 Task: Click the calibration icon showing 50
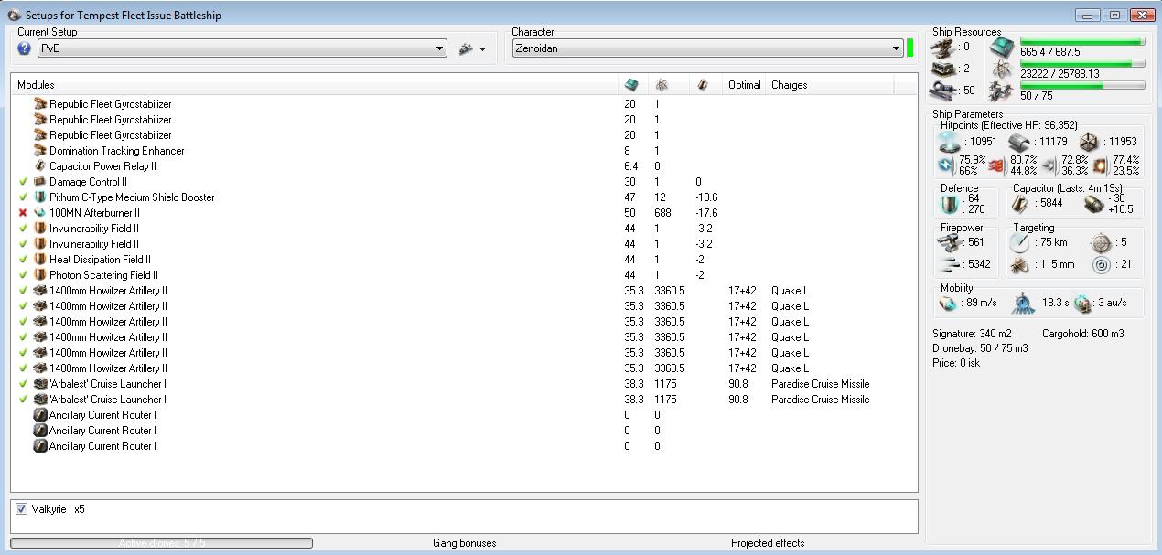tap(943, 91)
